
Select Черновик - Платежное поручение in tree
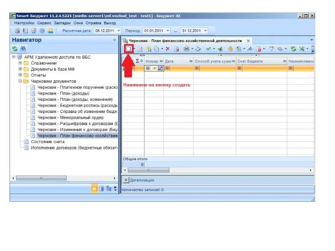(77, 87)
